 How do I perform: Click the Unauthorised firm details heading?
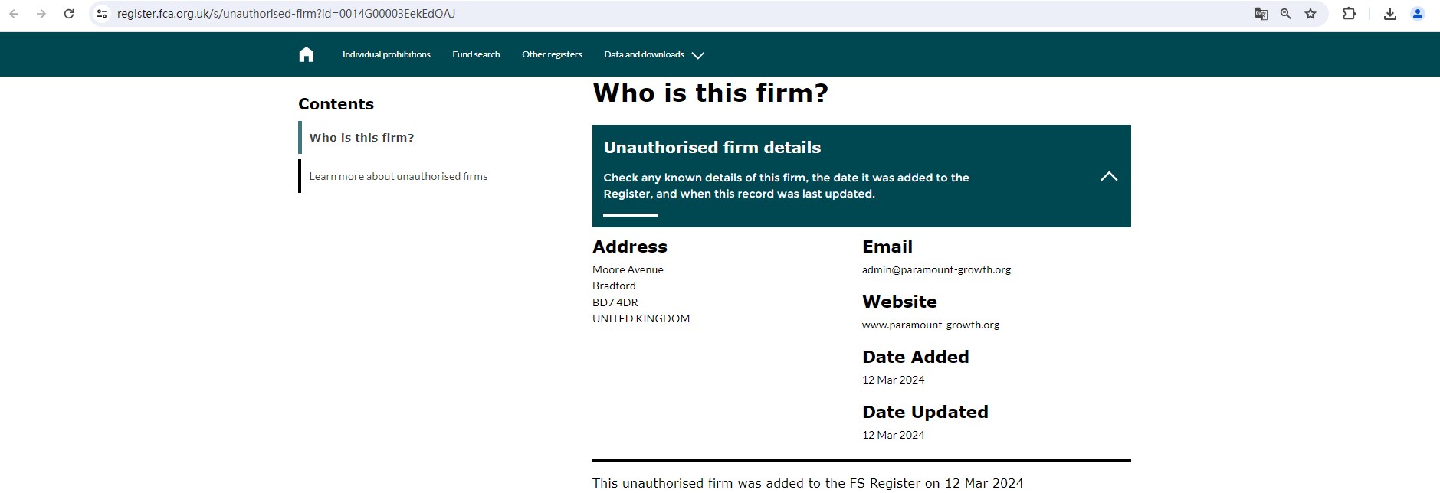point(712,147)
